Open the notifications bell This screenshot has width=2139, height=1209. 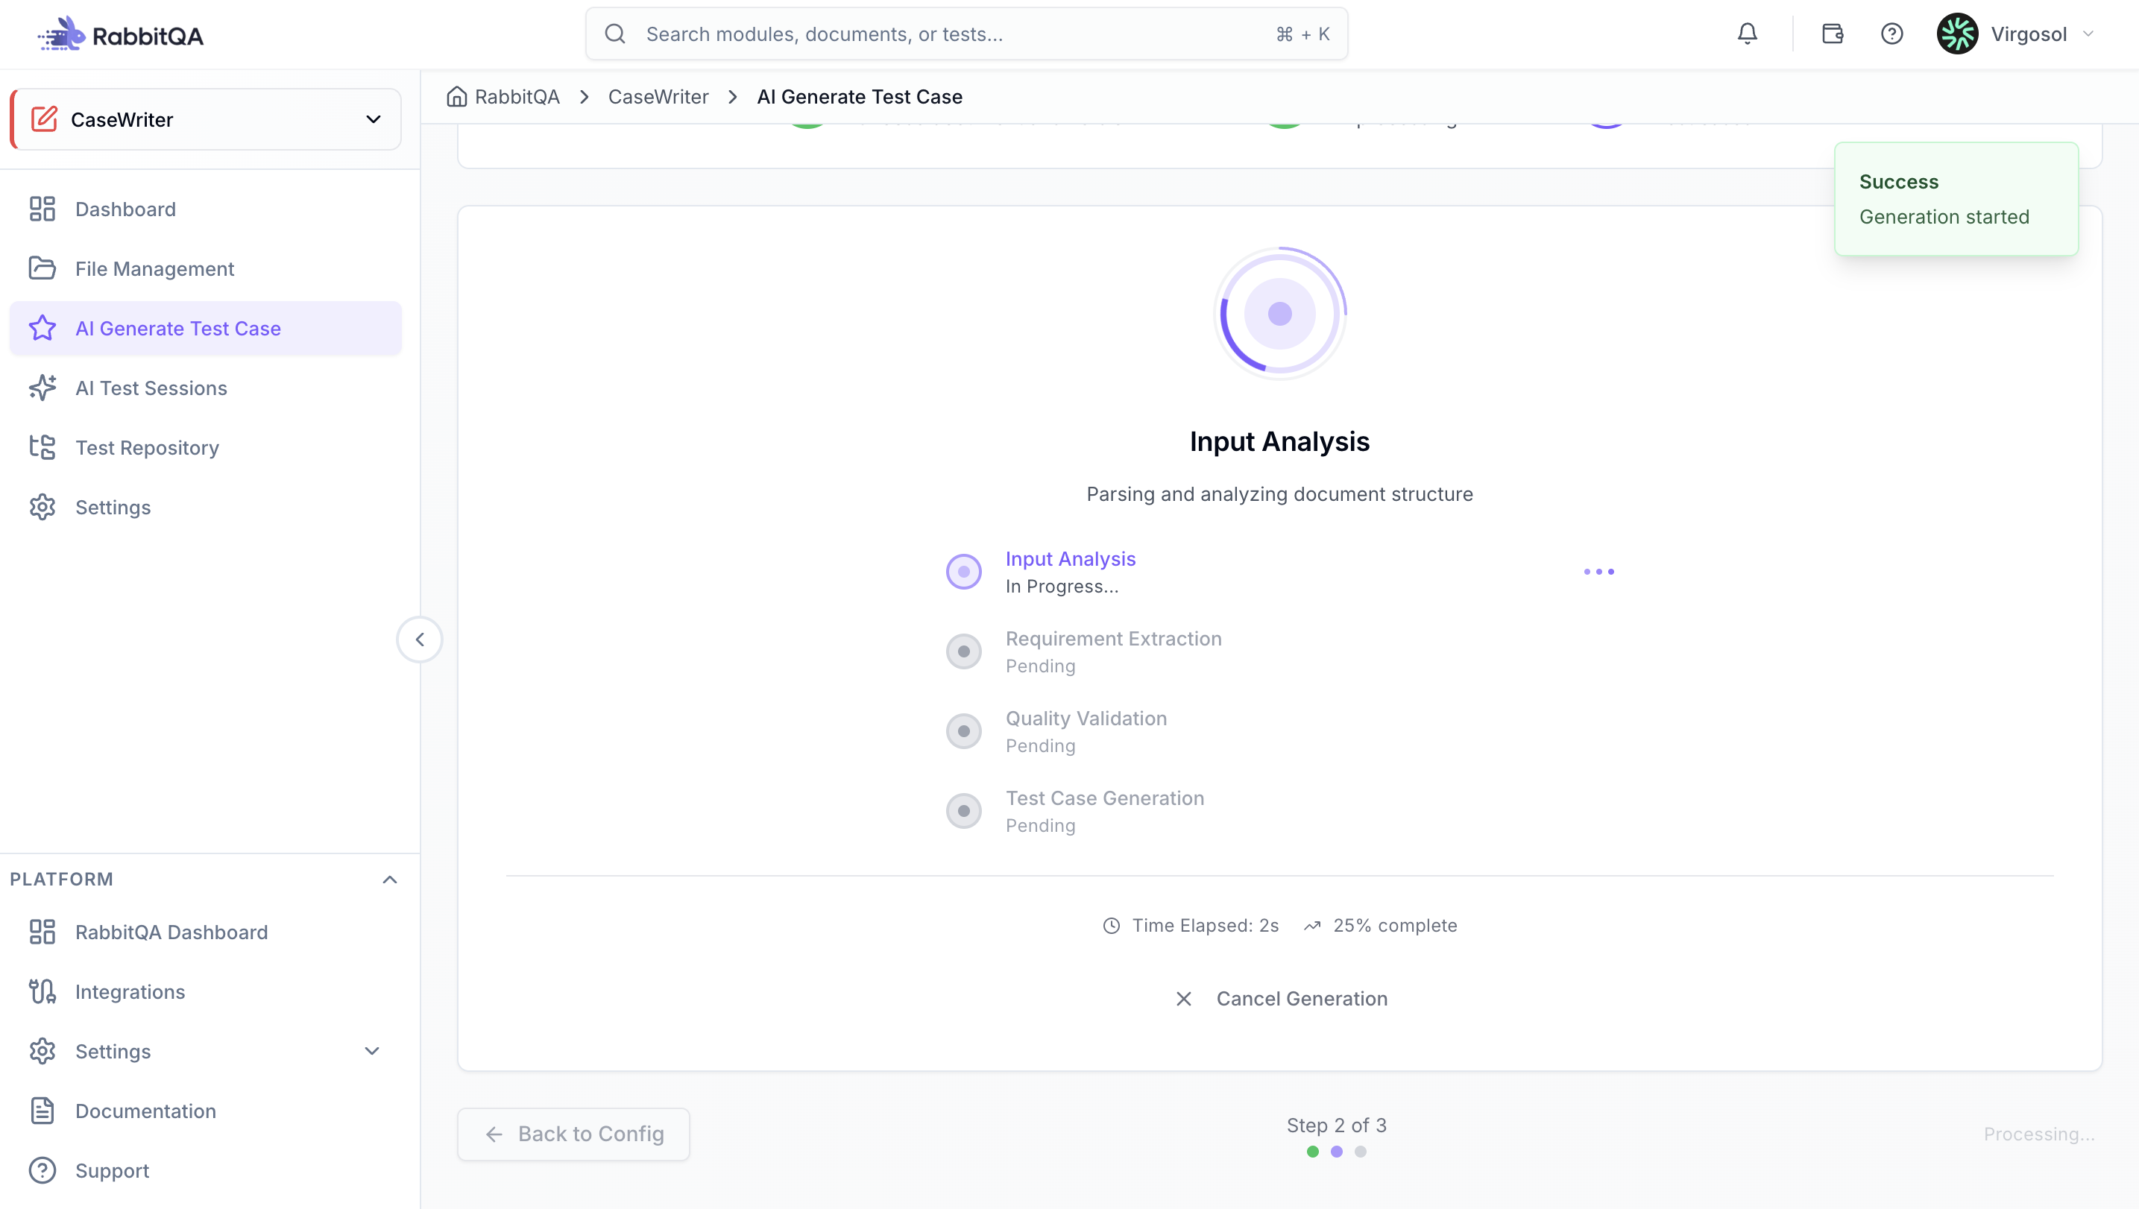[x=1747, y=34]
